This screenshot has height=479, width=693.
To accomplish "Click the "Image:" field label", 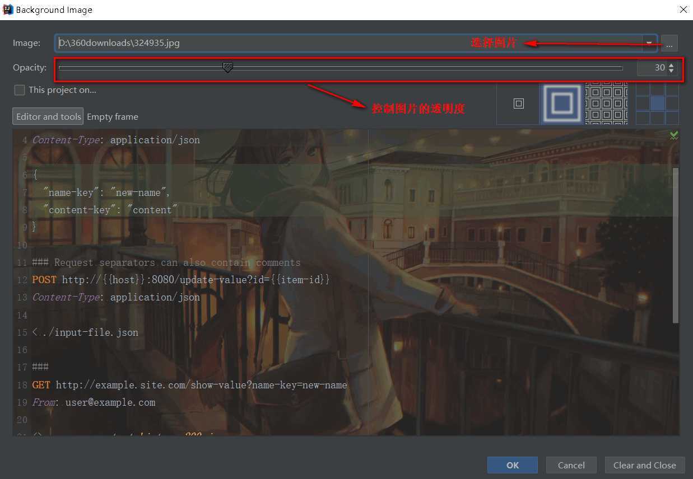I will pos(27,43).
